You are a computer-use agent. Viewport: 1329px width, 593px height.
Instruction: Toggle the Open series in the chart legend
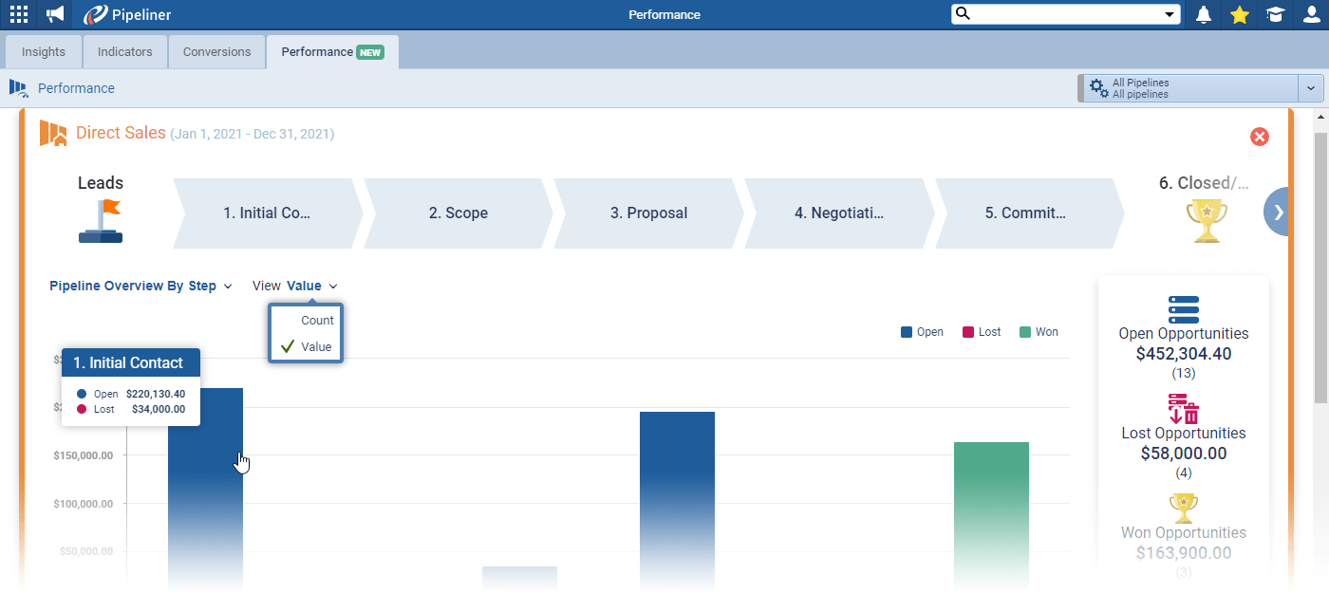coord(920,331)
